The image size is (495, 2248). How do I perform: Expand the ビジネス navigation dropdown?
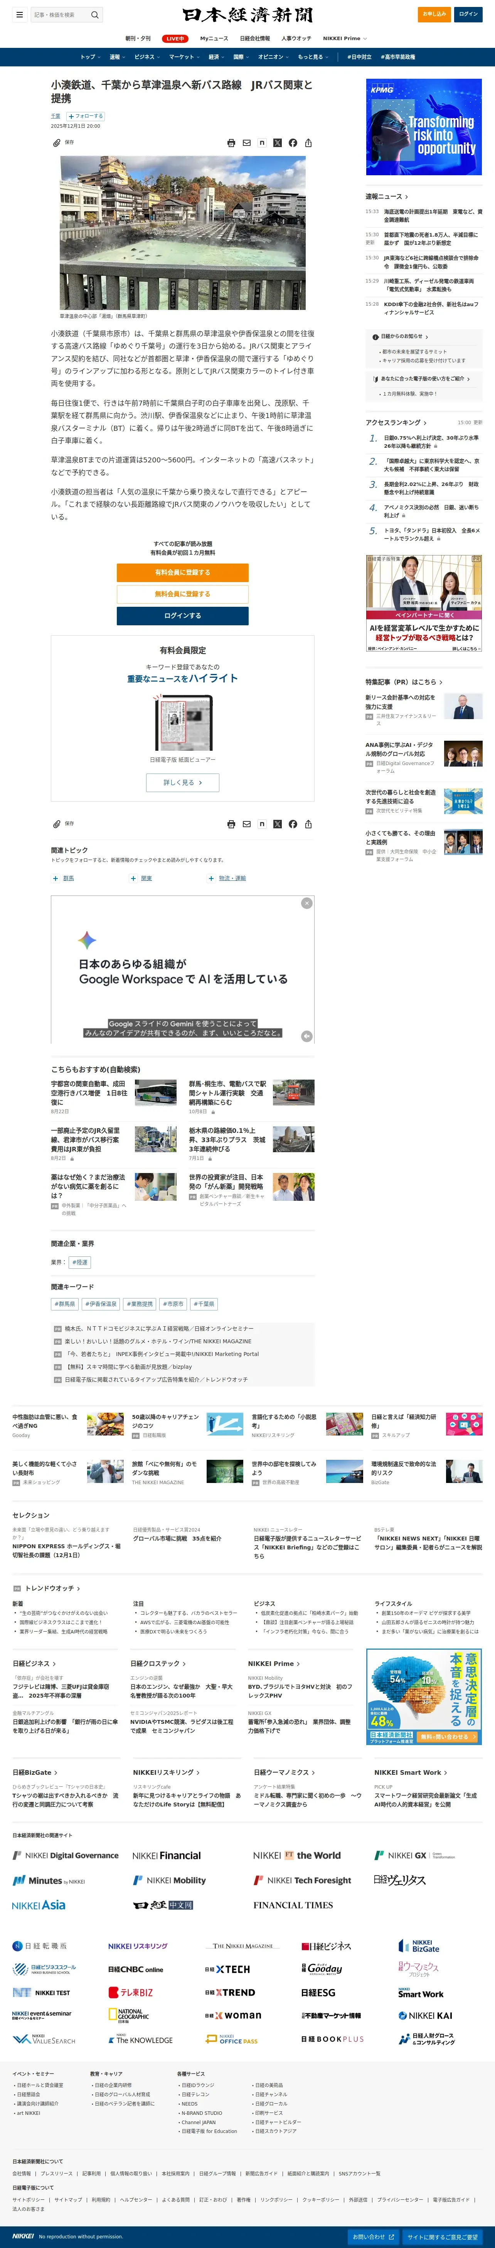[x=147, y=57]
